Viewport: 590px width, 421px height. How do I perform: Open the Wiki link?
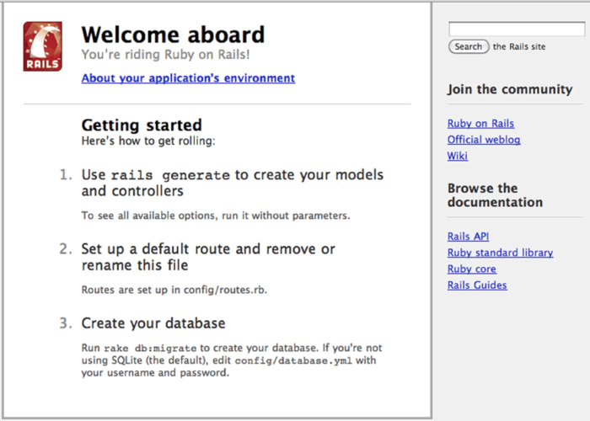pos(457,156)
